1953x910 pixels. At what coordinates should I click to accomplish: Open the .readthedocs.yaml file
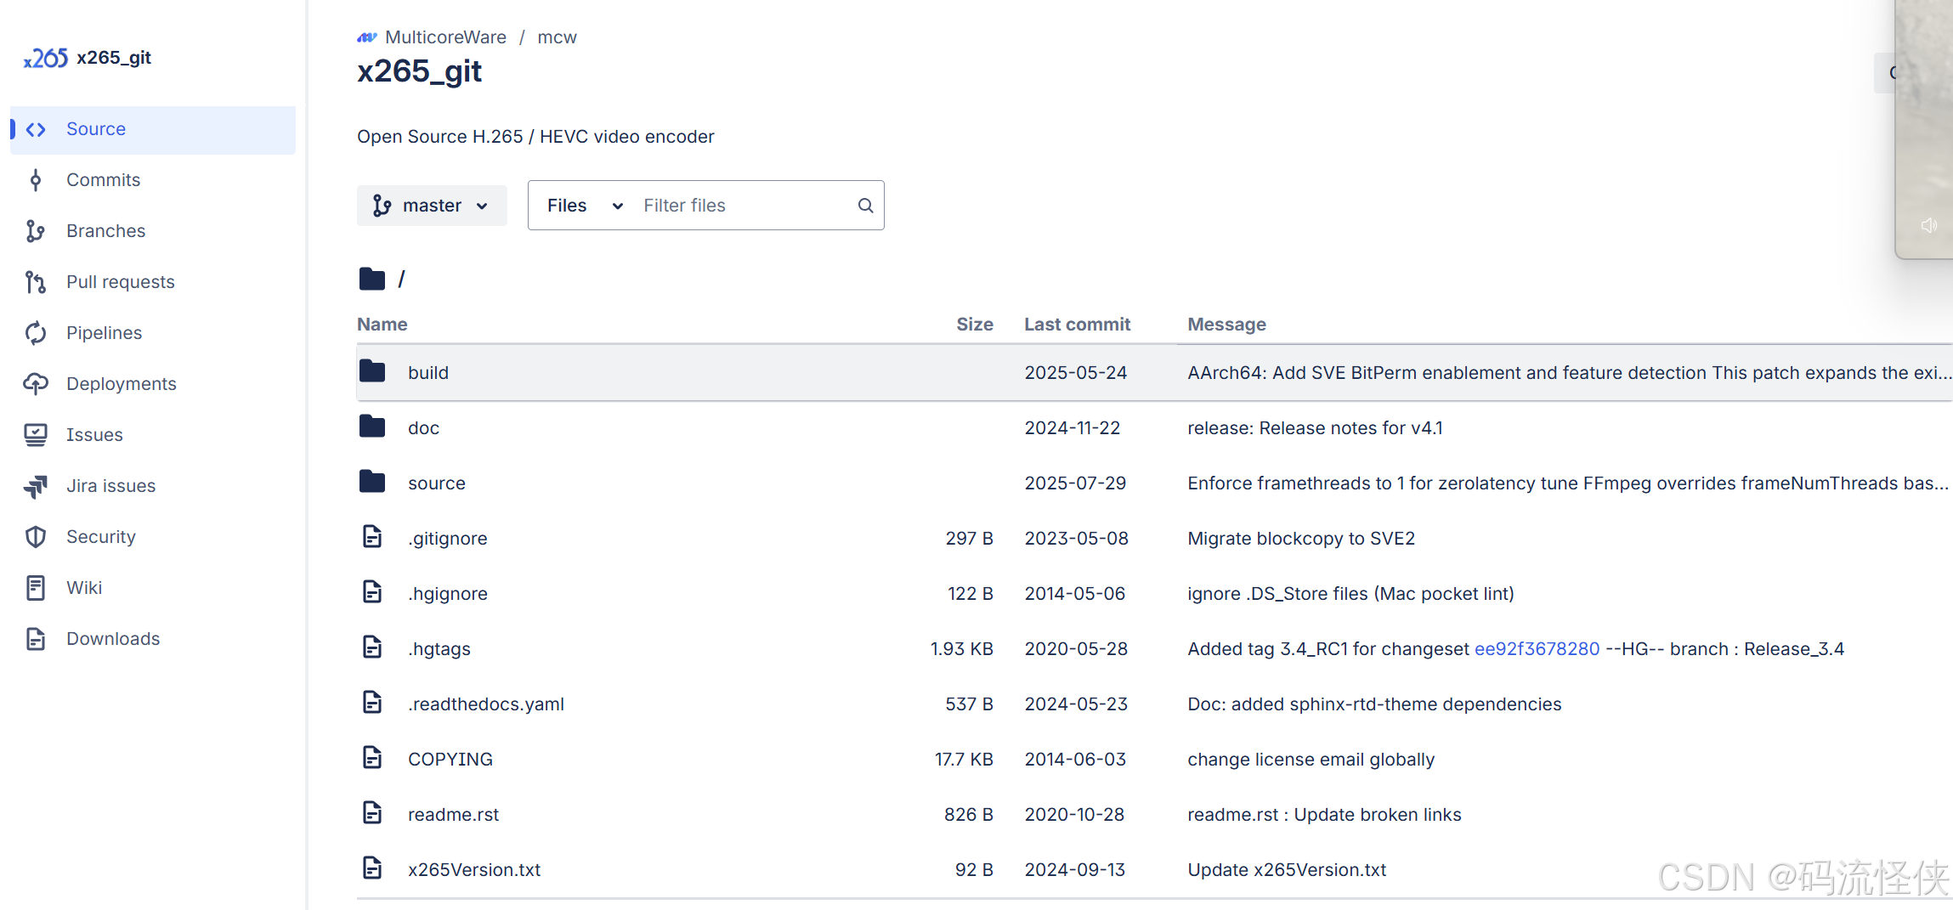[486, 704]
